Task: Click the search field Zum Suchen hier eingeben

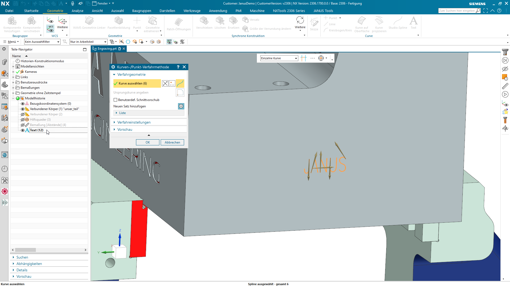Action: point(457,11)
